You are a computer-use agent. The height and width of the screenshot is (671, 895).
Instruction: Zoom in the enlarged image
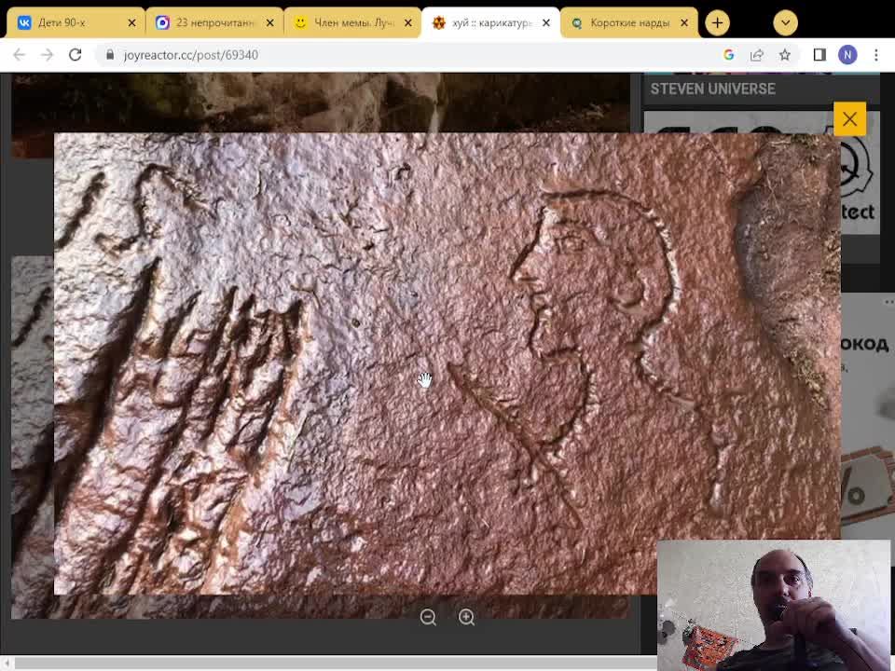[x=466, y=617]
